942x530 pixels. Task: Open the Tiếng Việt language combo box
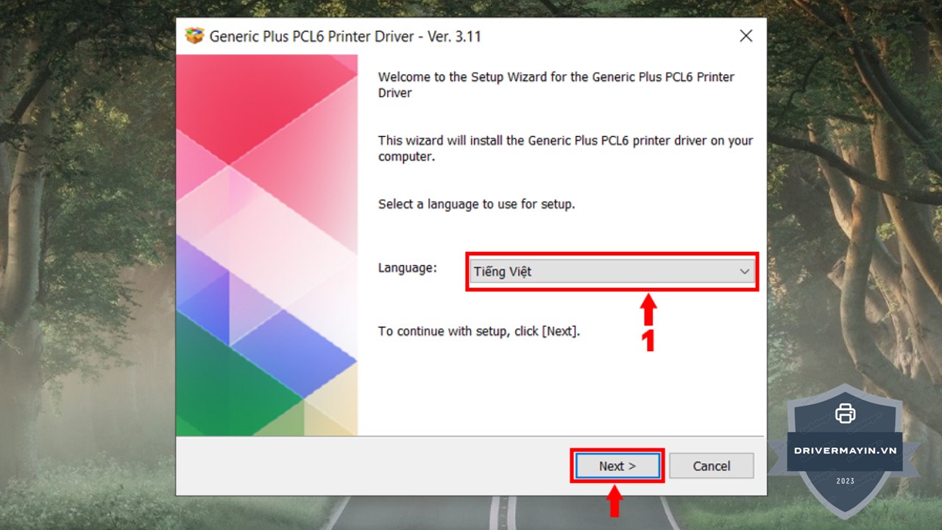(x=612, y=272)
